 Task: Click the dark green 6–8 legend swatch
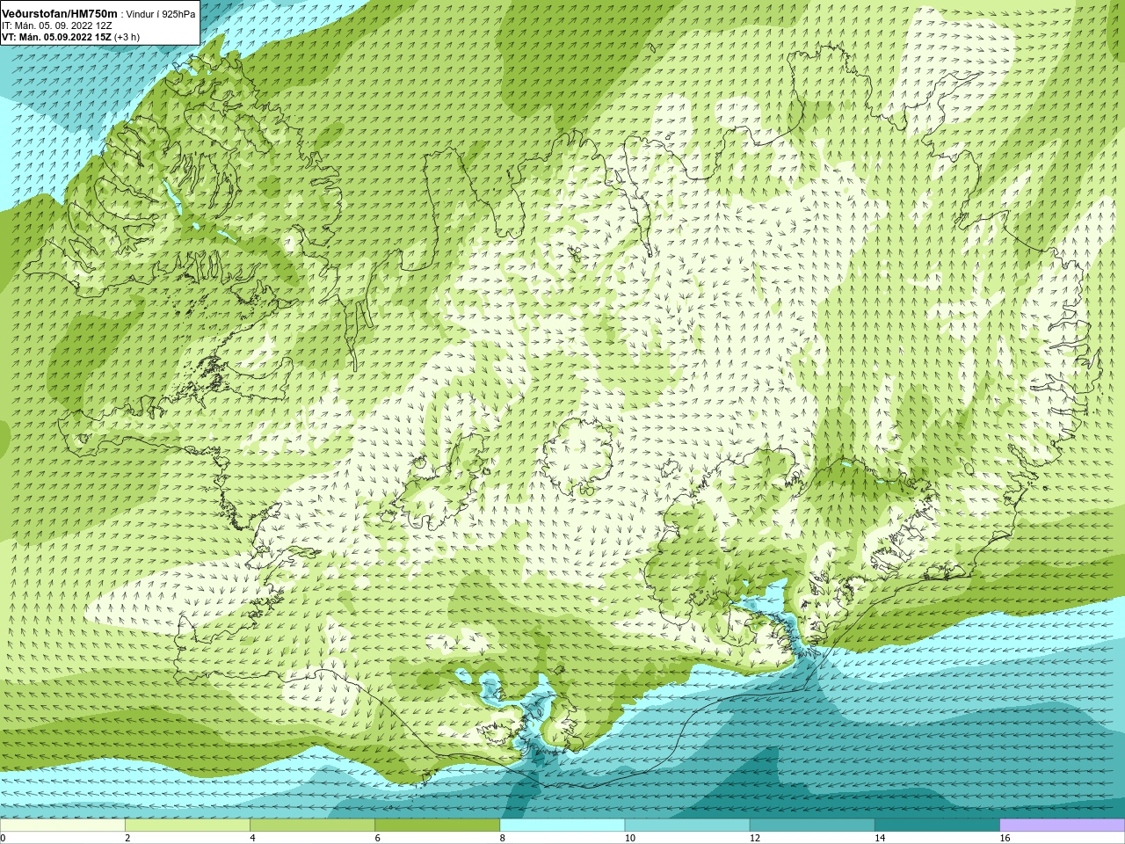437,826
